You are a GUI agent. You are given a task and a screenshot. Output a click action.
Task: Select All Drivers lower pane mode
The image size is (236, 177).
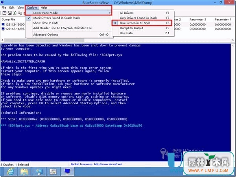point(143,13)
